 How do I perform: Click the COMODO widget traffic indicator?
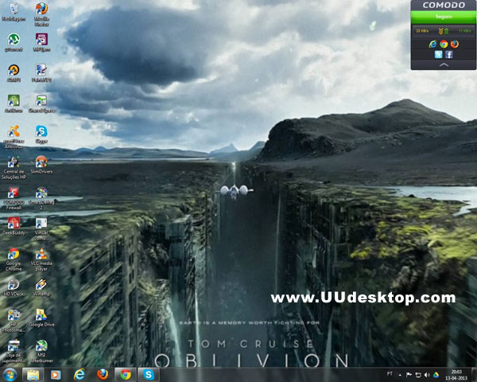[444, 31]
